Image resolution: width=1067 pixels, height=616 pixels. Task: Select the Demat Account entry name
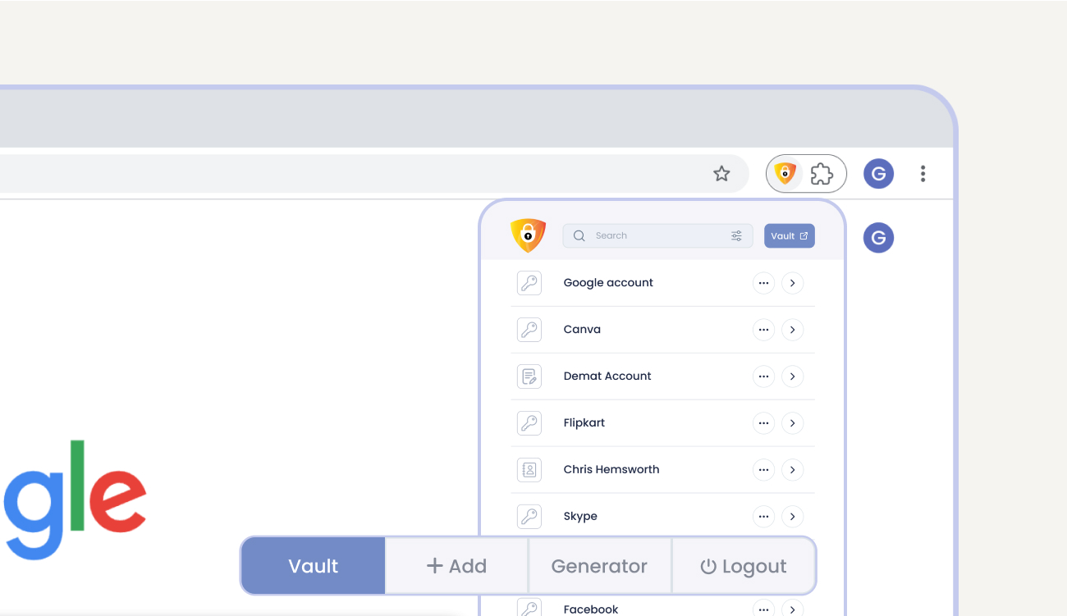(x=607, y=376)
